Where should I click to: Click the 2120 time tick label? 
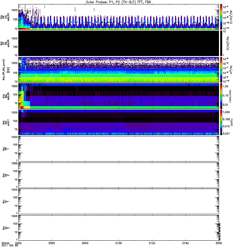[152, 243]
